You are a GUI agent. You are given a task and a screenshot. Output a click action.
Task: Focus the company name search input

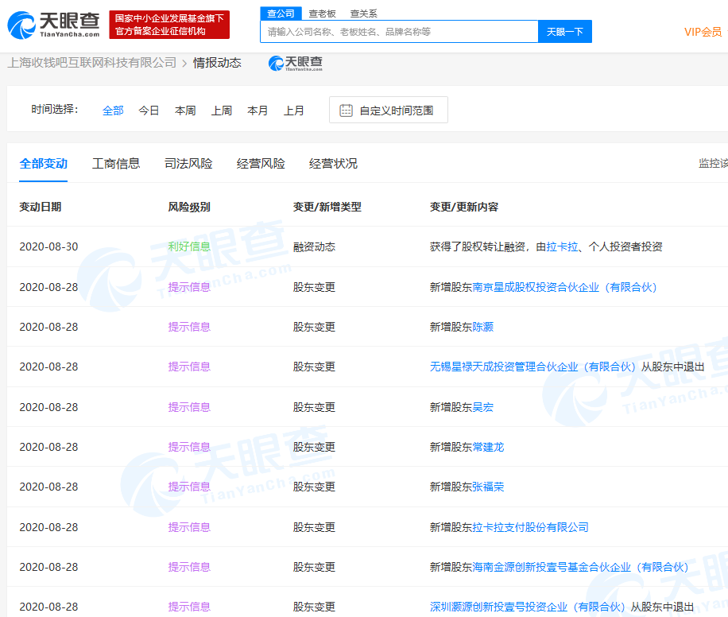(399, 32)
